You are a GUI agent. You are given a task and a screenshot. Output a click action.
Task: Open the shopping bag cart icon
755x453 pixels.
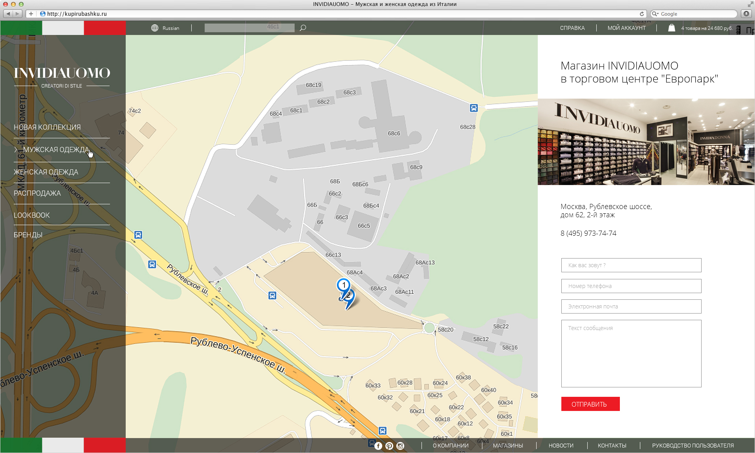pos(672,28)
